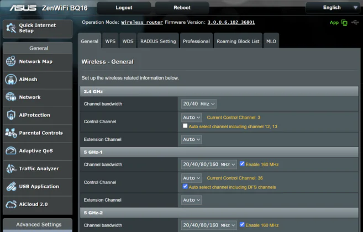Open the English language dropdown
This screenshot has width=363, height=232.
333,8
